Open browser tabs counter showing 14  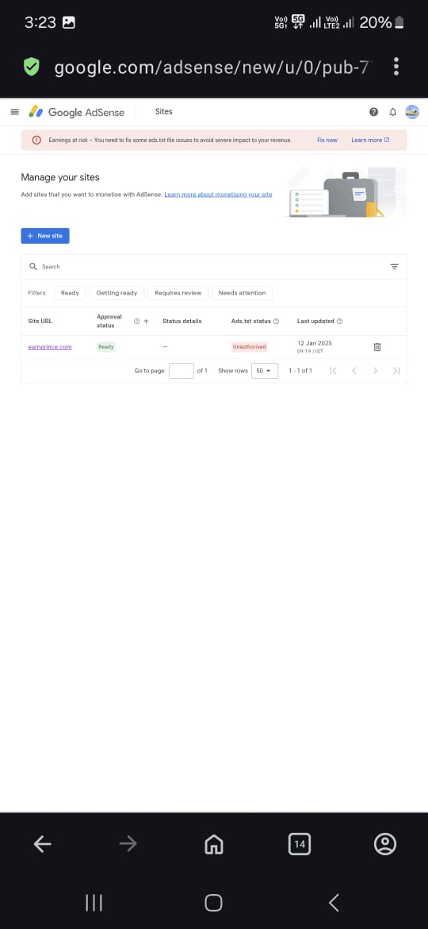300,844
